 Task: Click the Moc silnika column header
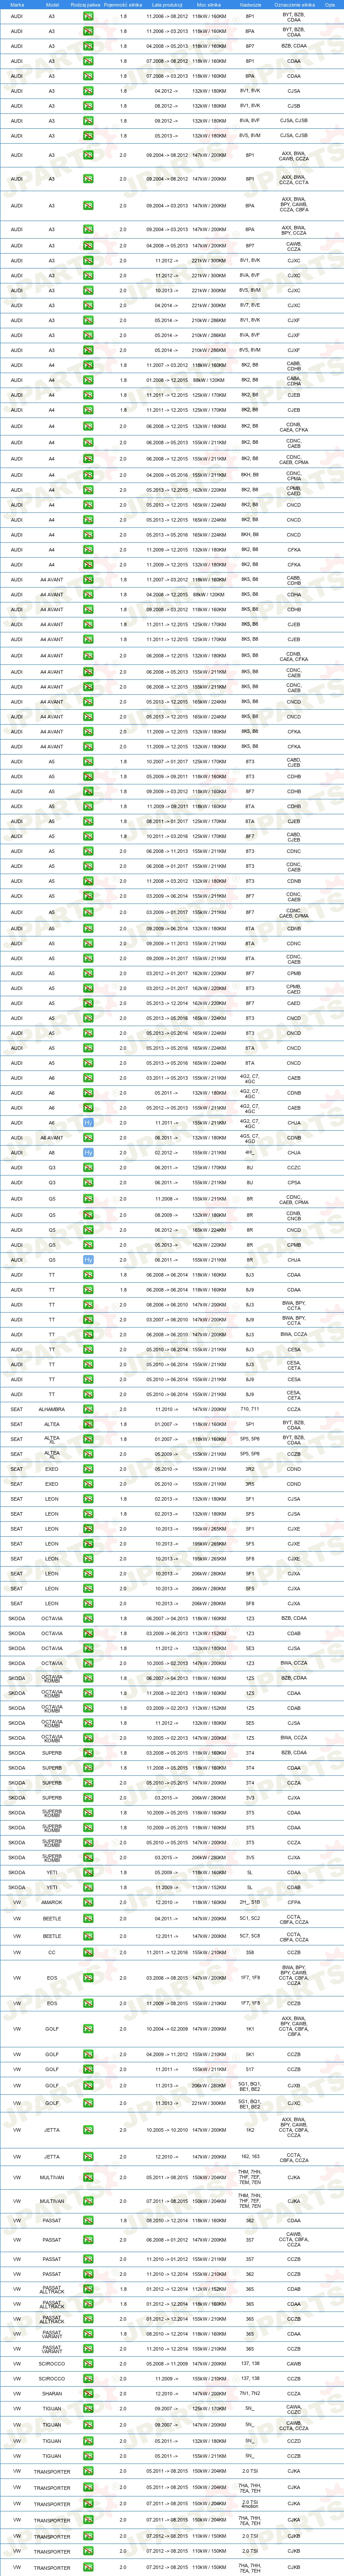pos(209,4)
